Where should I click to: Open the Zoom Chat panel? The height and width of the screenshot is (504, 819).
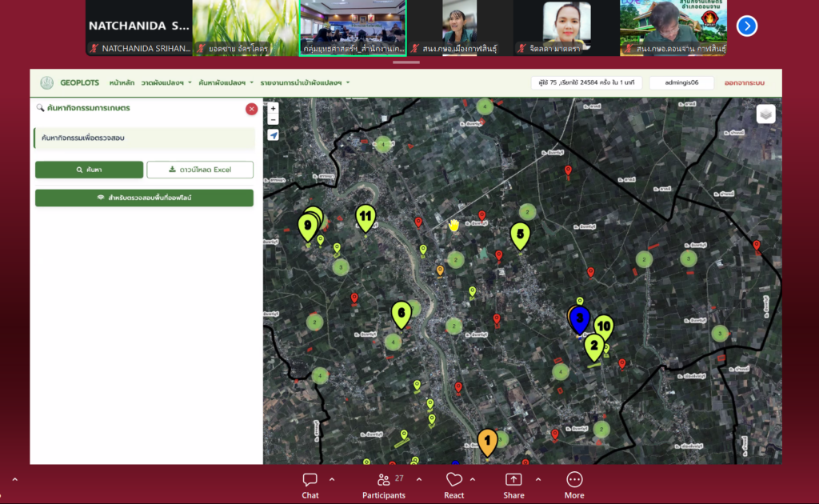point(310,486)
